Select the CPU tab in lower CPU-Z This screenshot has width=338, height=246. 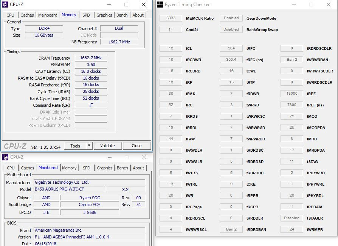pos(11,168)
